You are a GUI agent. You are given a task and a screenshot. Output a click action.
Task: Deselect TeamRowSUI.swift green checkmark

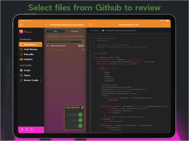coord(83,50)
